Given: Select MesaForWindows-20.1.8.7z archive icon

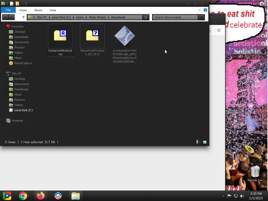Looking at the screenshot, I should point(92,36).
